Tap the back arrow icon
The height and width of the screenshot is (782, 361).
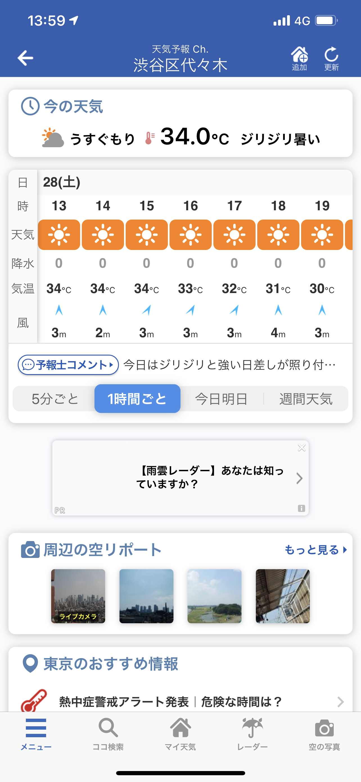pos(26,58)
